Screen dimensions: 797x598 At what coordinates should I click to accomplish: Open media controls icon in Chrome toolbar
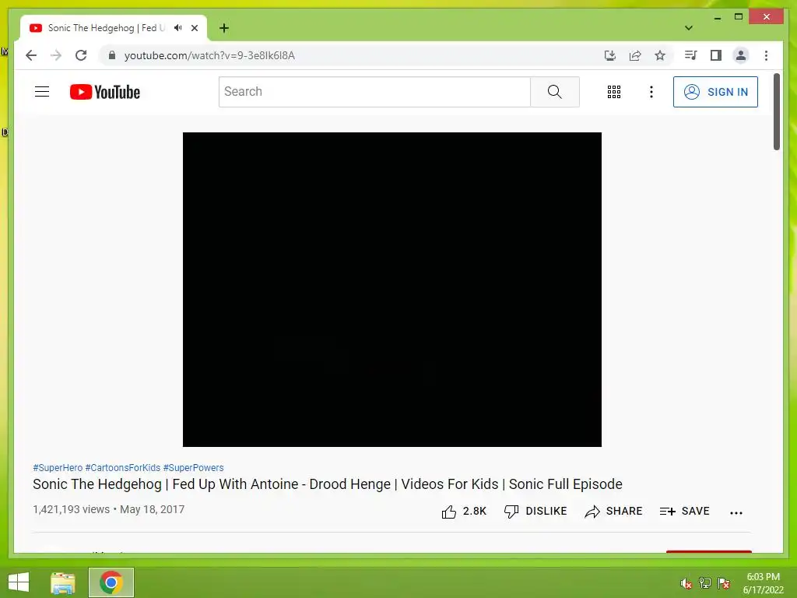[x=691, y=55]
